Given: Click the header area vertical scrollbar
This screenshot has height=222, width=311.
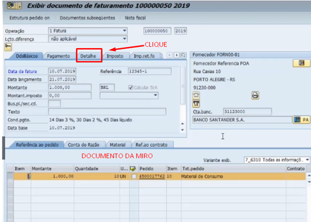Looking at the screenshot, I should (x=183, y=85).
